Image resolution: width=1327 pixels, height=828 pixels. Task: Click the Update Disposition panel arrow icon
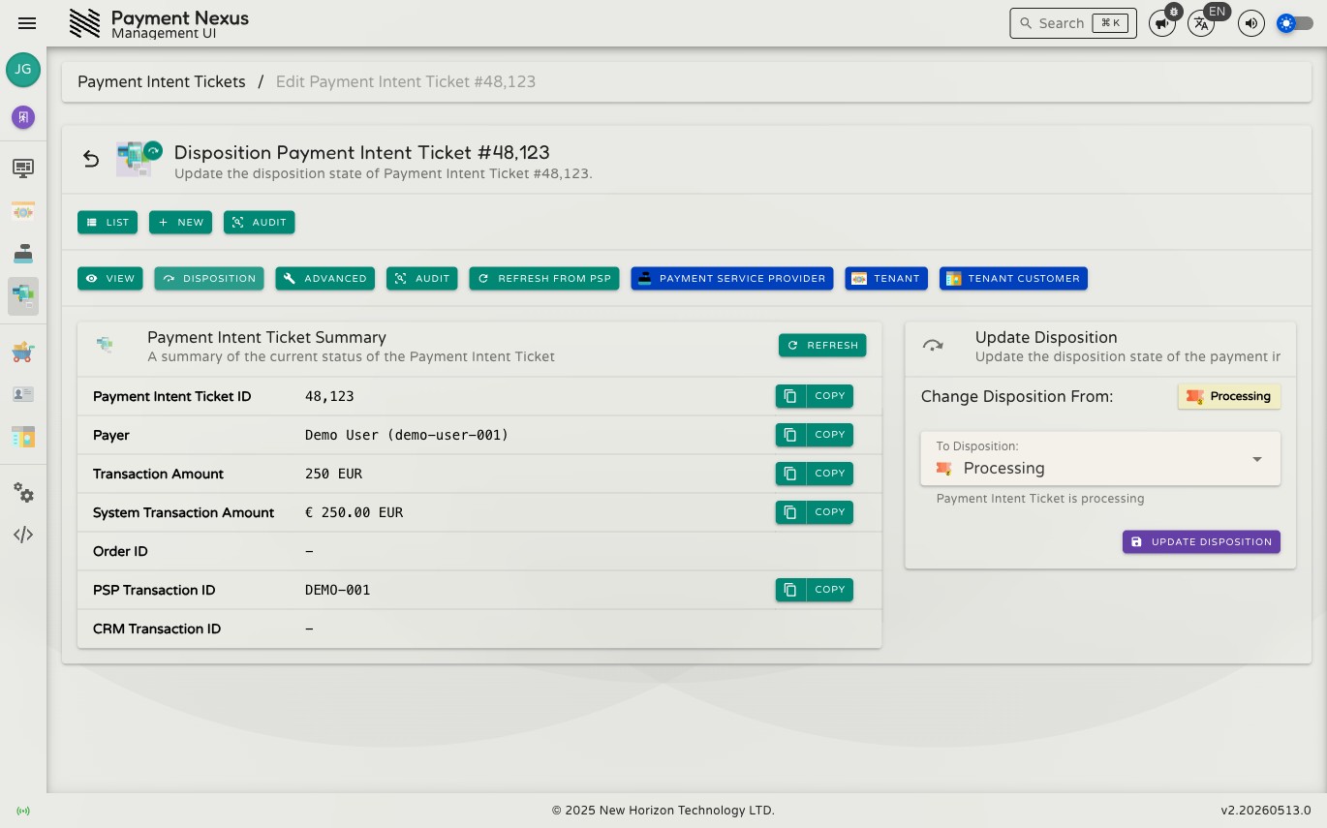tap(933, 346)
